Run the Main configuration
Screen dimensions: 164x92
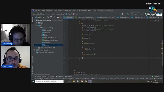click(142, 14)
